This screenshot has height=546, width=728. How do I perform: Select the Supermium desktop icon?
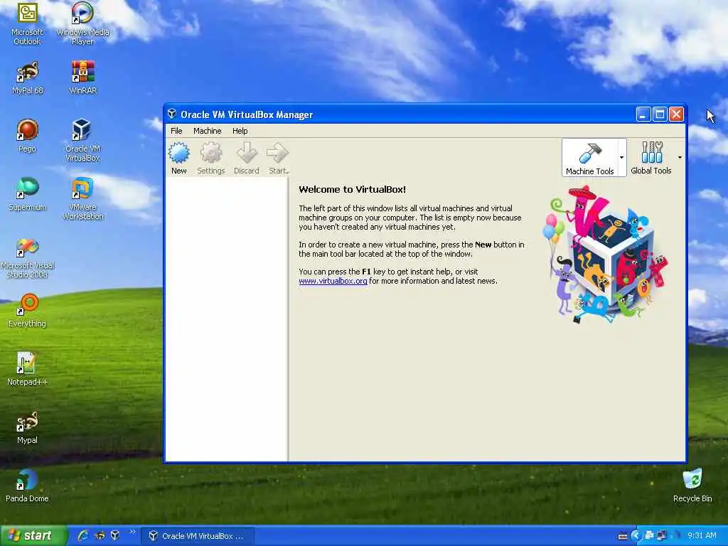click(27, 195)
